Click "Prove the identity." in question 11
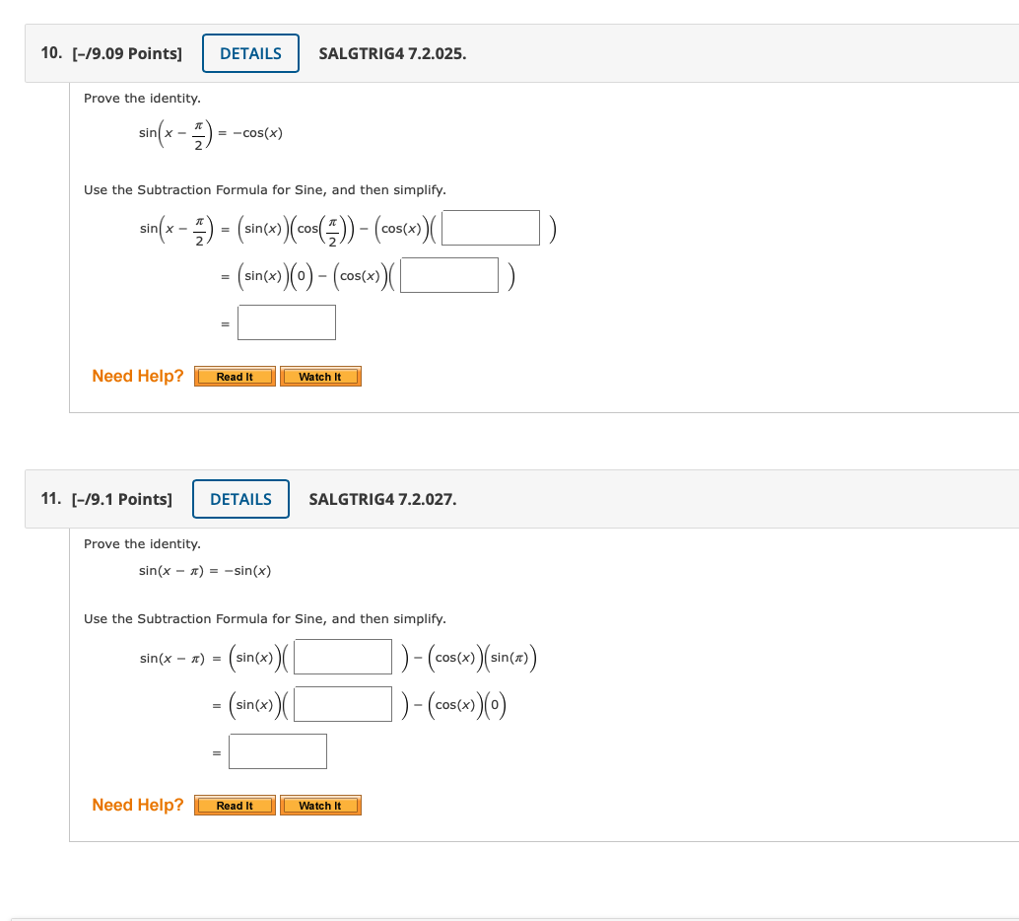1019x921 pixels. 142,543
